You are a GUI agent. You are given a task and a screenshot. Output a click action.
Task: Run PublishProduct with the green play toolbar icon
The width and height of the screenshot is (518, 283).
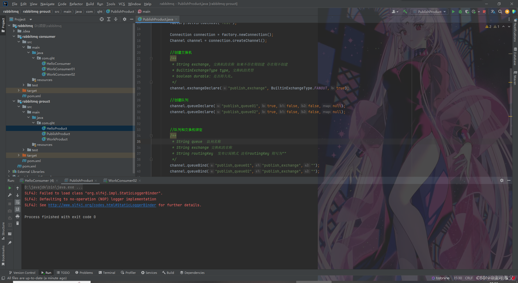tap(453, 12)
